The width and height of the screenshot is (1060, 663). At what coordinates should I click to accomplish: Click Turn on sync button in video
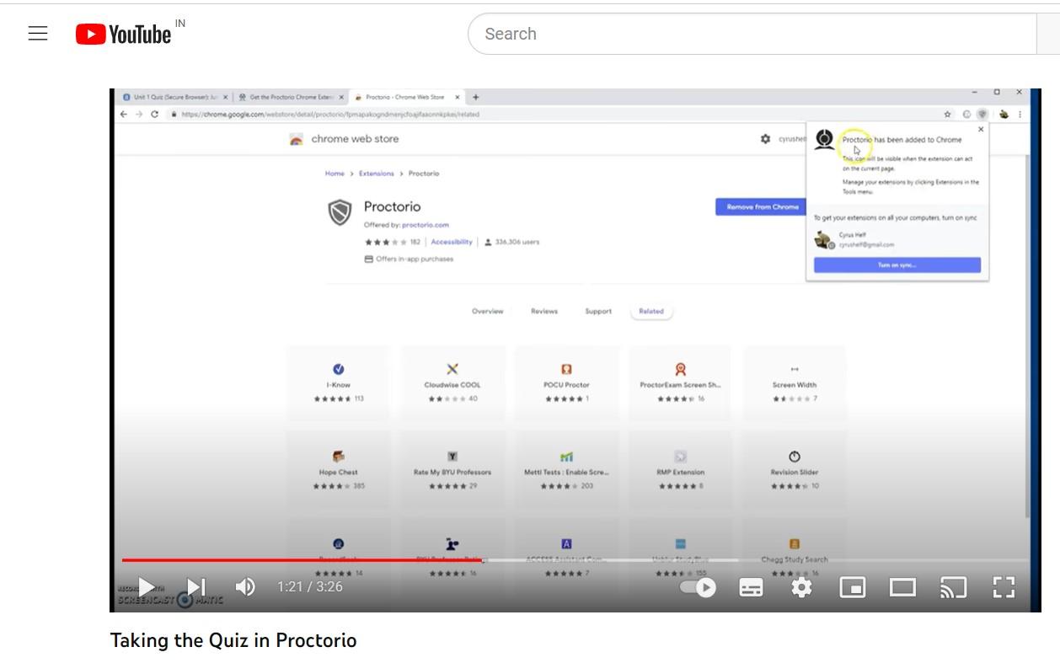tap(897, 265)
